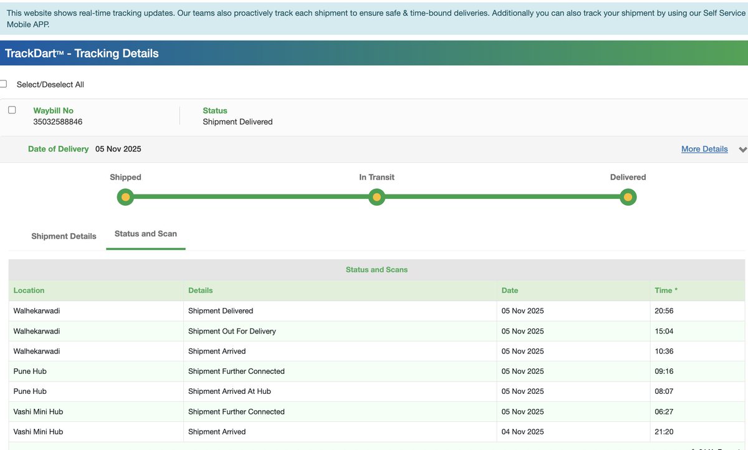Click Vashi Mini Hub Shipment Further Connected entry
This screenshot has height=450, width=748.
pyautogui.click(x=236, y=411)
